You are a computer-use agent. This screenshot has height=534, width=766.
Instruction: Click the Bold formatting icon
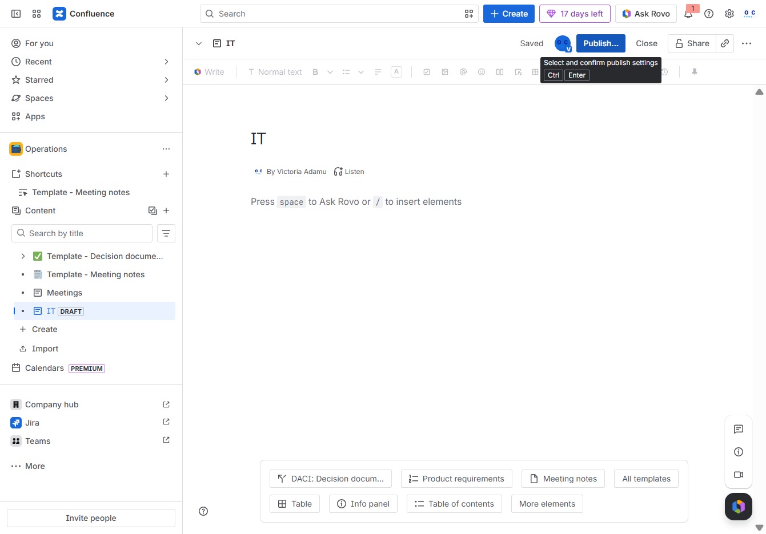tap(315, 72)
